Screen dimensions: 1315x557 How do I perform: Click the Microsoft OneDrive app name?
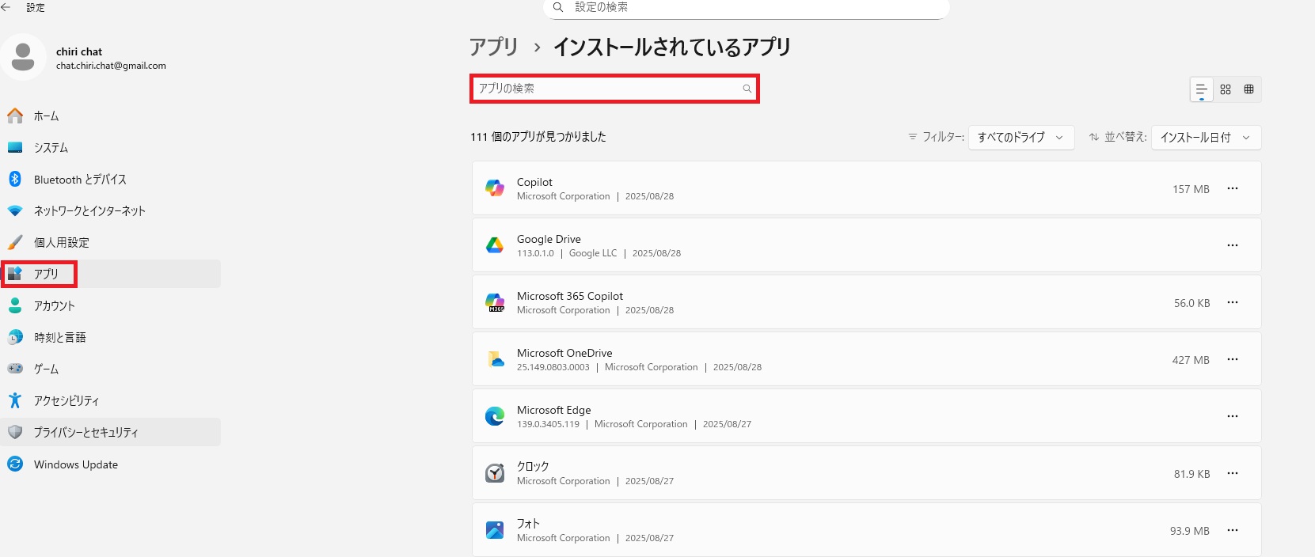(x=564, y=353)
